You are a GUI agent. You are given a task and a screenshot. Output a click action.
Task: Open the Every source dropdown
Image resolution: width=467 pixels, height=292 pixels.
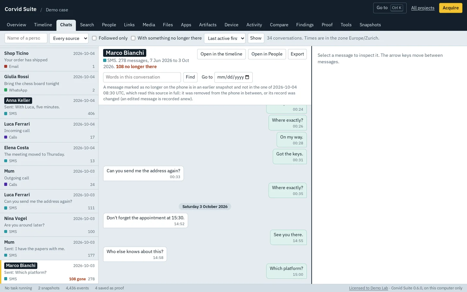click(69, 38)
